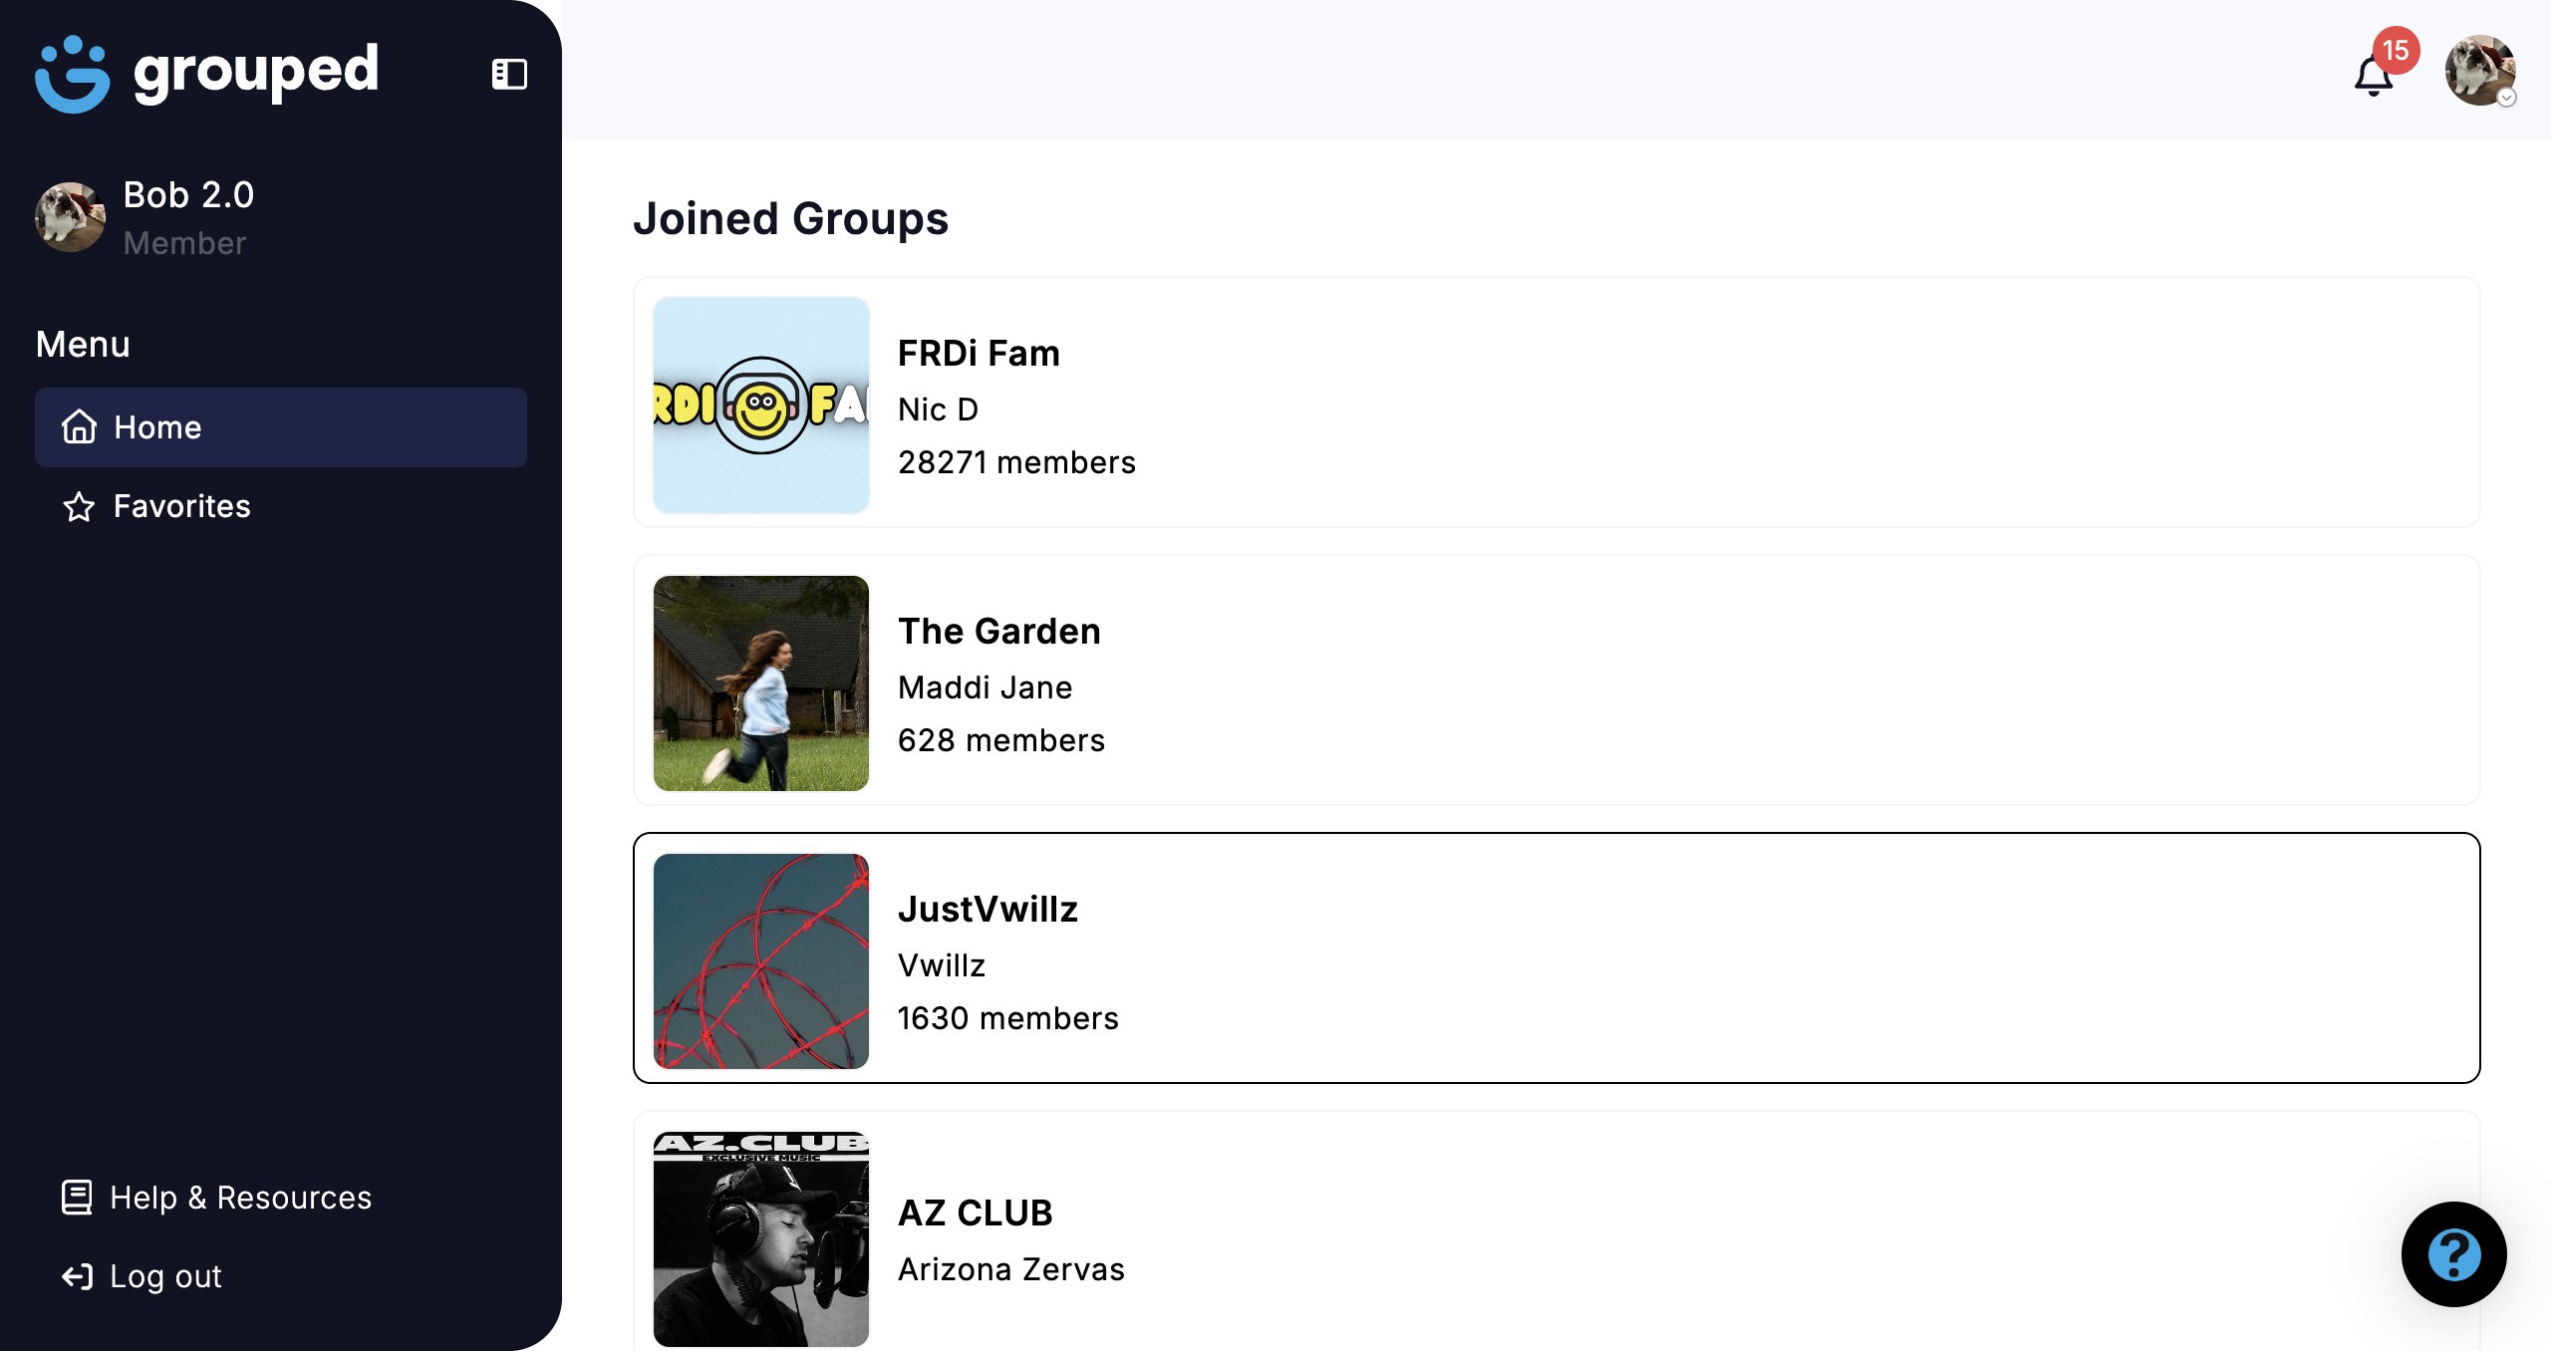
Task: Select the JustVwillz group card
Action: click(x=1555, y=958)
